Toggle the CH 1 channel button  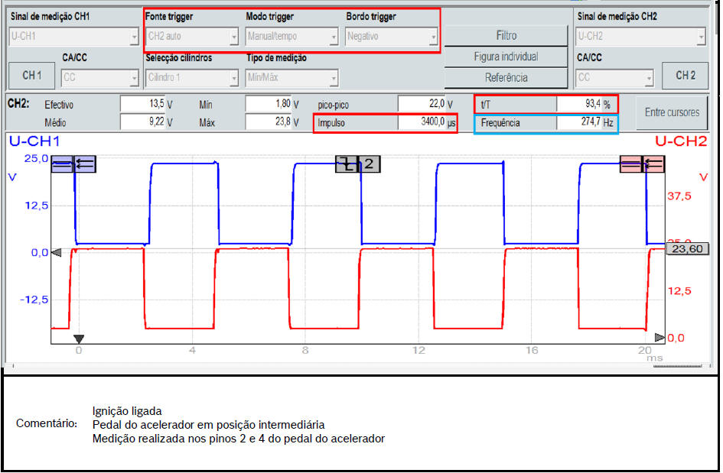(31, 76)
